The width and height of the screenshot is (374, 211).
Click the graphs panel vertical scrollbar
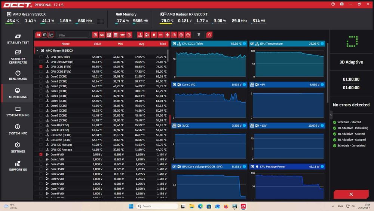(328, 73)
